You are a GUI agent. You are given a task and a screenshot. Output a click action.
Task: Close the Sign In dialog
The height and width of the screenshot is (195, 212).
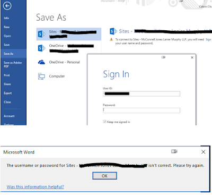pos(192,57)
